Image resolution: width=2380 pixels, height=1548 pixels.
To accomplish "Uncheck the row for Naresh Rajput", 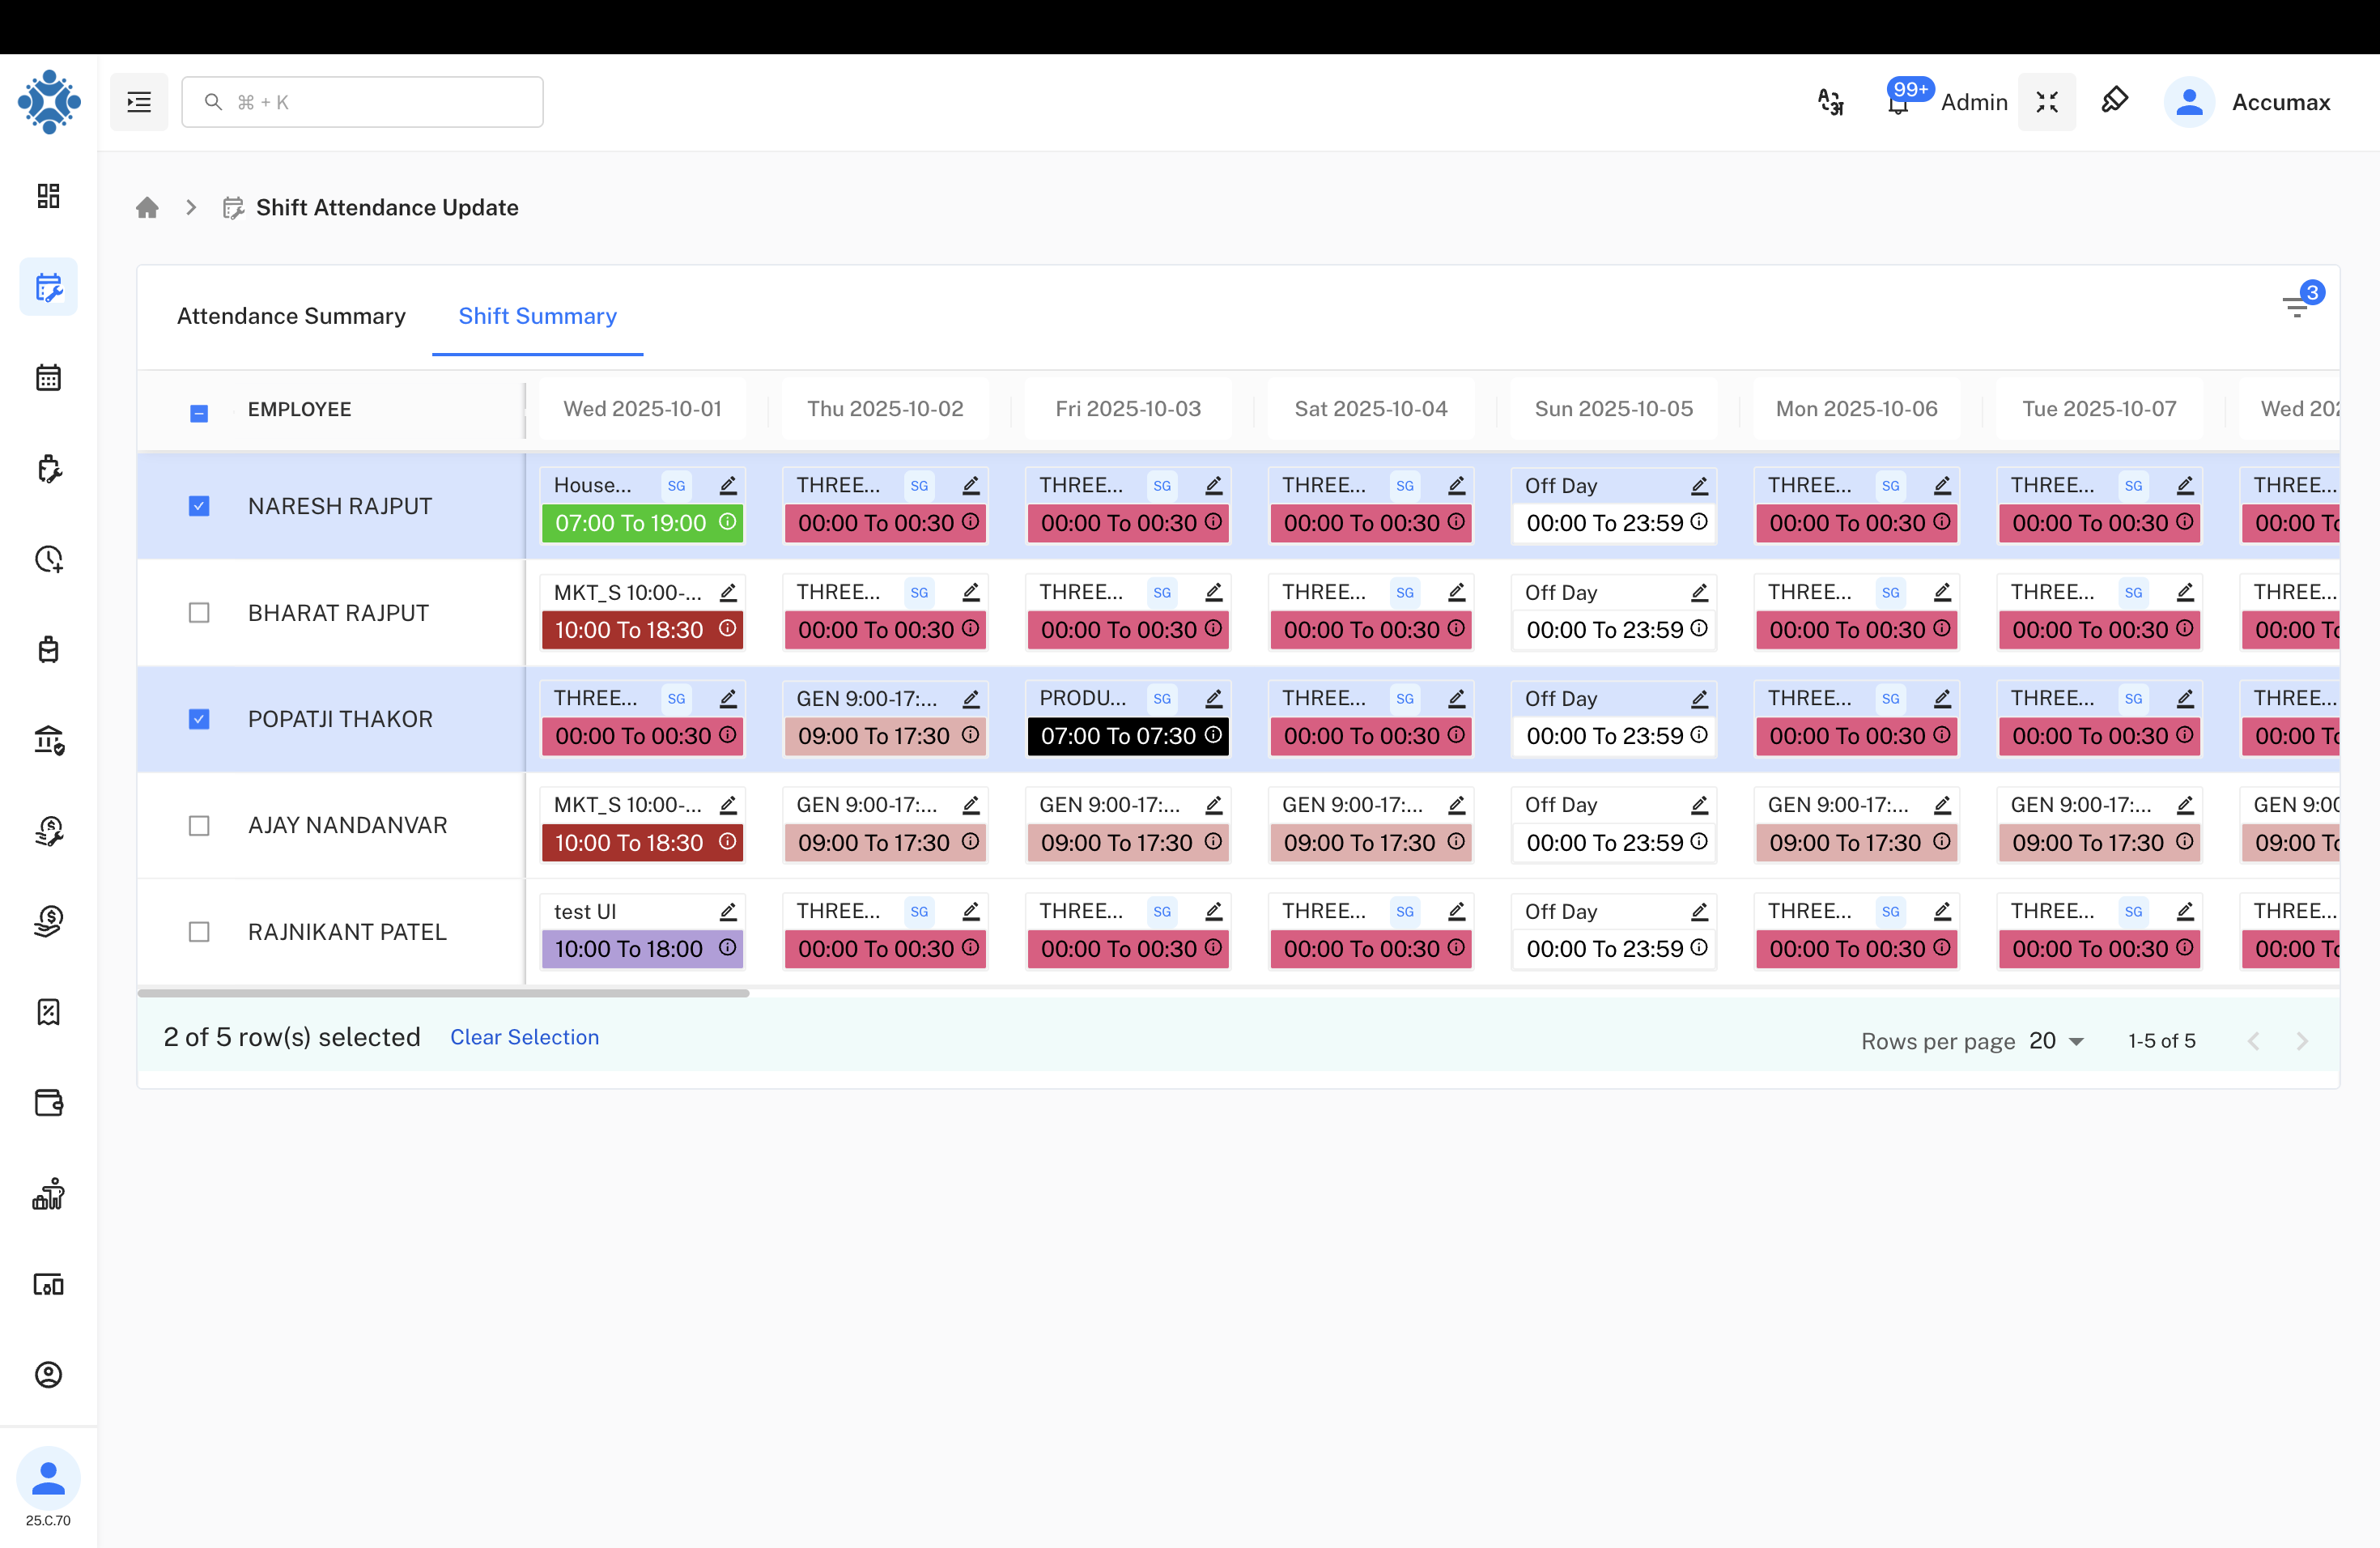I will [199, 506].
